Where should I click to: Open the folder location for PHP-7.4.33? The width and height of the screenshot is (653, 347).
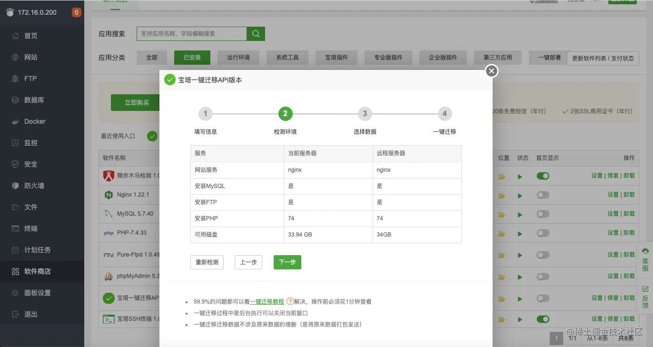501,233
